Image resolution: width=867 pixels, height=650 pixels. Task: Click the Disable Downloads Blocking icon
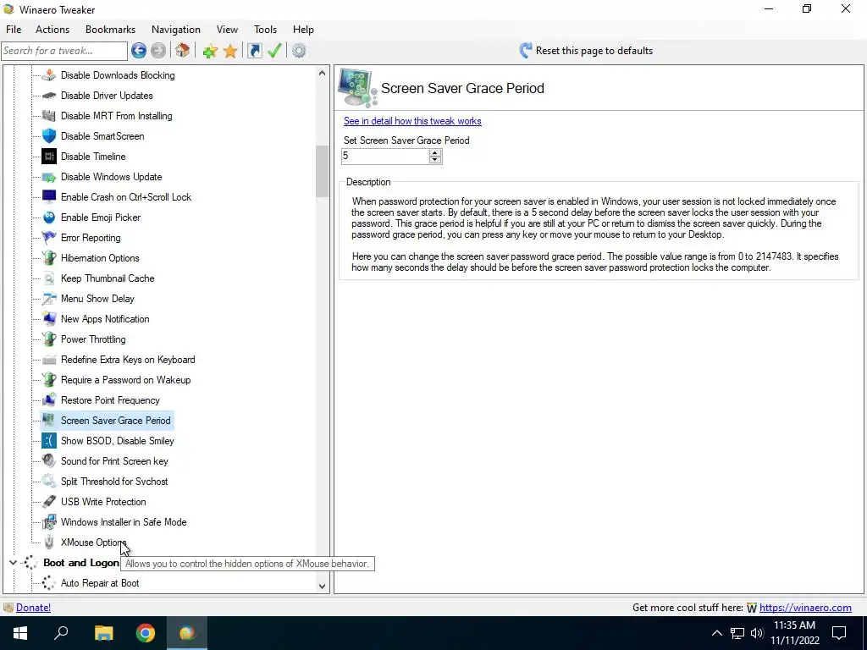tap(49, 75)
